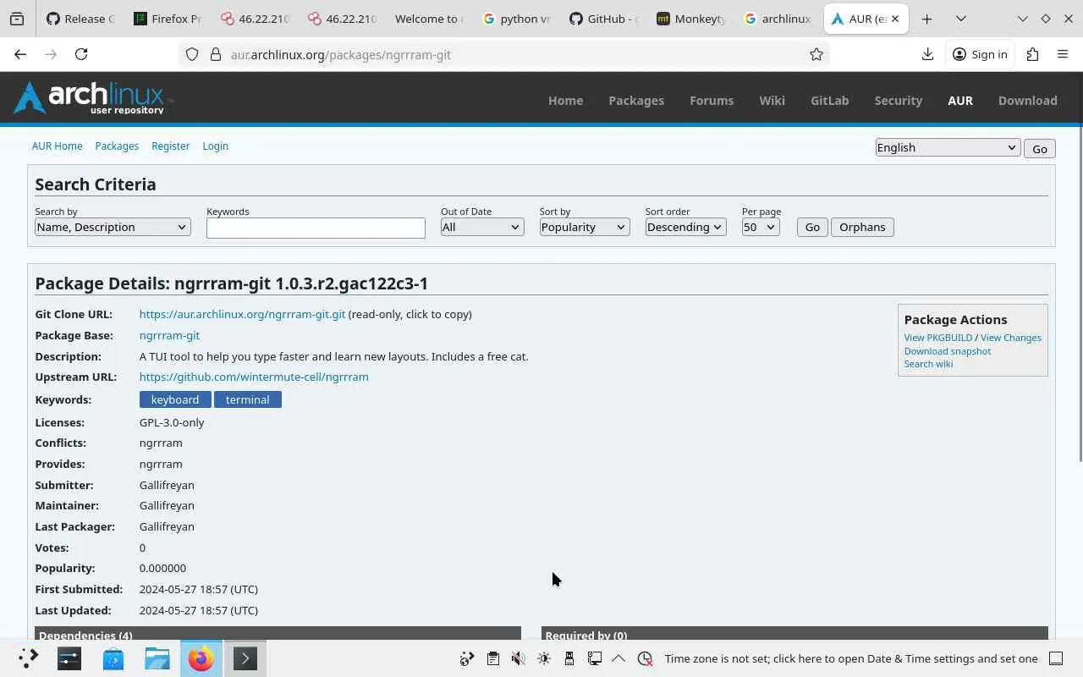The image size is (1083, 677).
Task: Click the site lock icon in address bar
Action: pos(215,54)
